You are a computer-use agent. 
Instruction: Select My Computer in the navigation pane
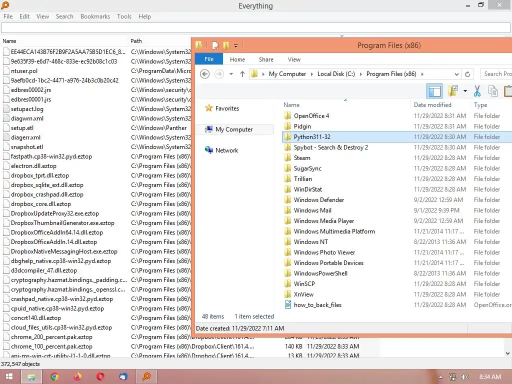coord(234,129)
